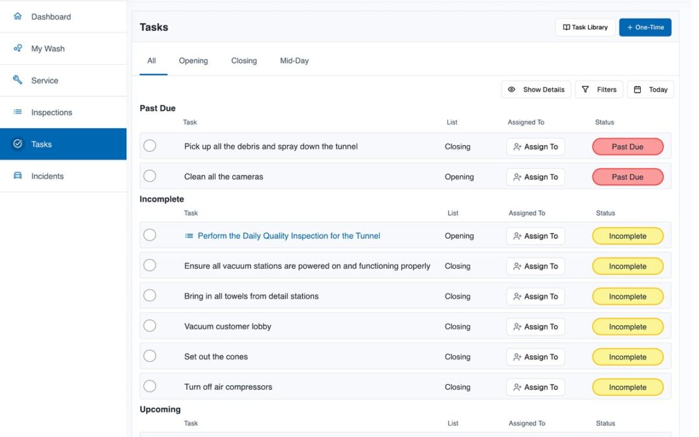The height and width of the screenshot is (437, 699).
Task: Click person icon in 'Pick up all the debris' Assign To
Action: 517,147
